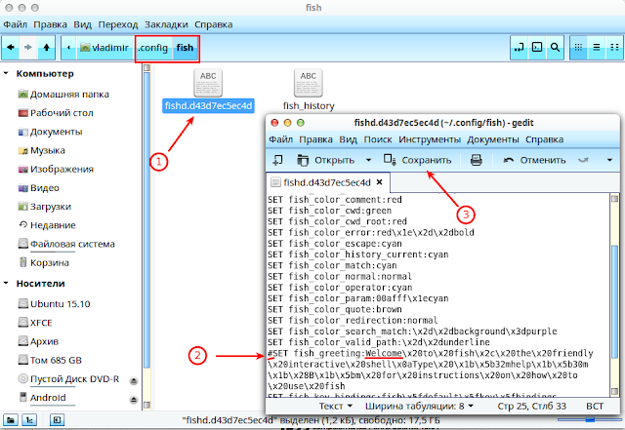This screenshot has width=625, height=430.
Task: Open Файловая система in sidebar
Action: pos(66,244)
